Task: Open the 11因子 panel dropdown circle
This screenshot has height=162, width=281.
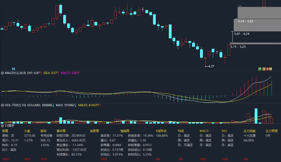Action: coord(2,126)
